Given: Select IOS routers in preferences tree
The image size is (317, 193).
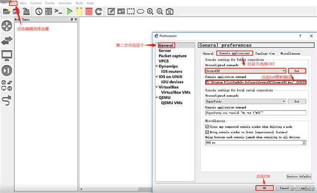Looking at the screenshot, I should click(171, 72).
